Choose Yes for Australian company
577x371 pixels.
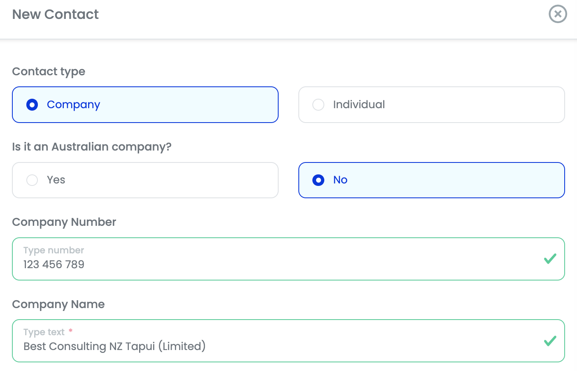[145, 180]
